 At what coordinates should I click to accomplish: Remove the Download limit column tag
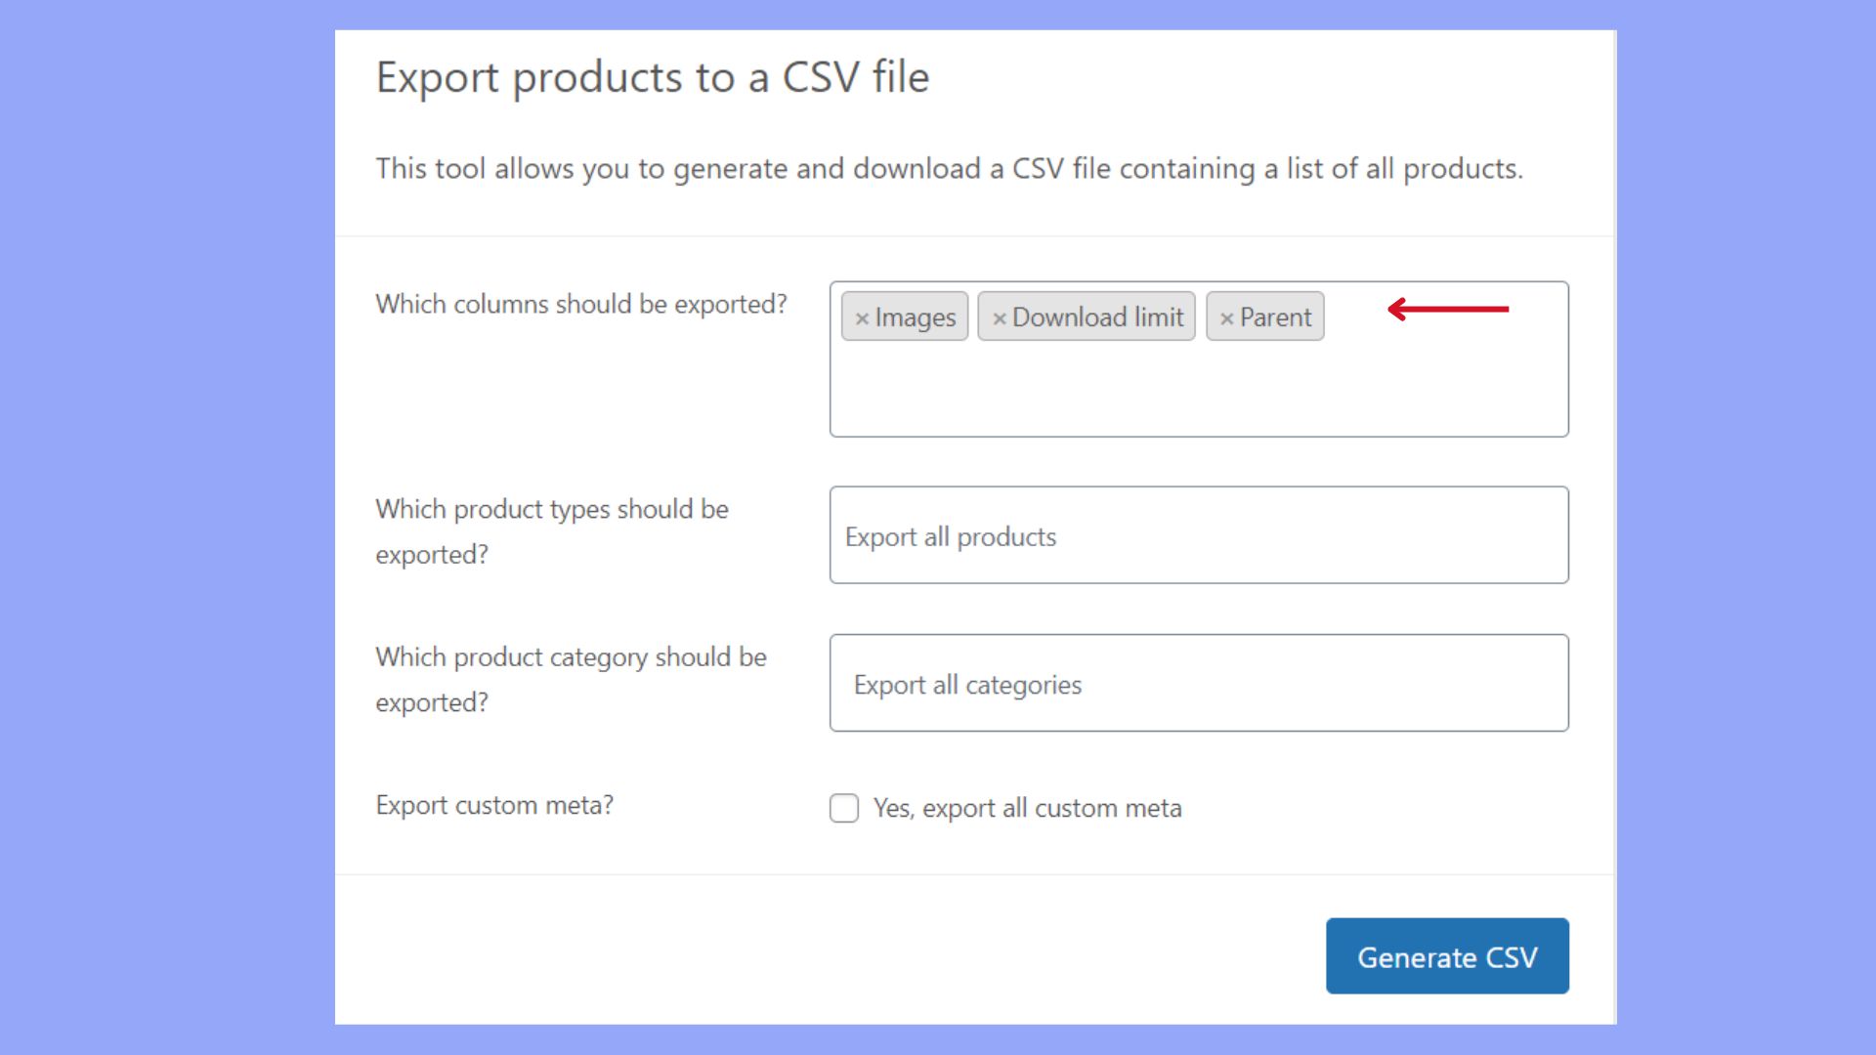click(x=999, y=318)
